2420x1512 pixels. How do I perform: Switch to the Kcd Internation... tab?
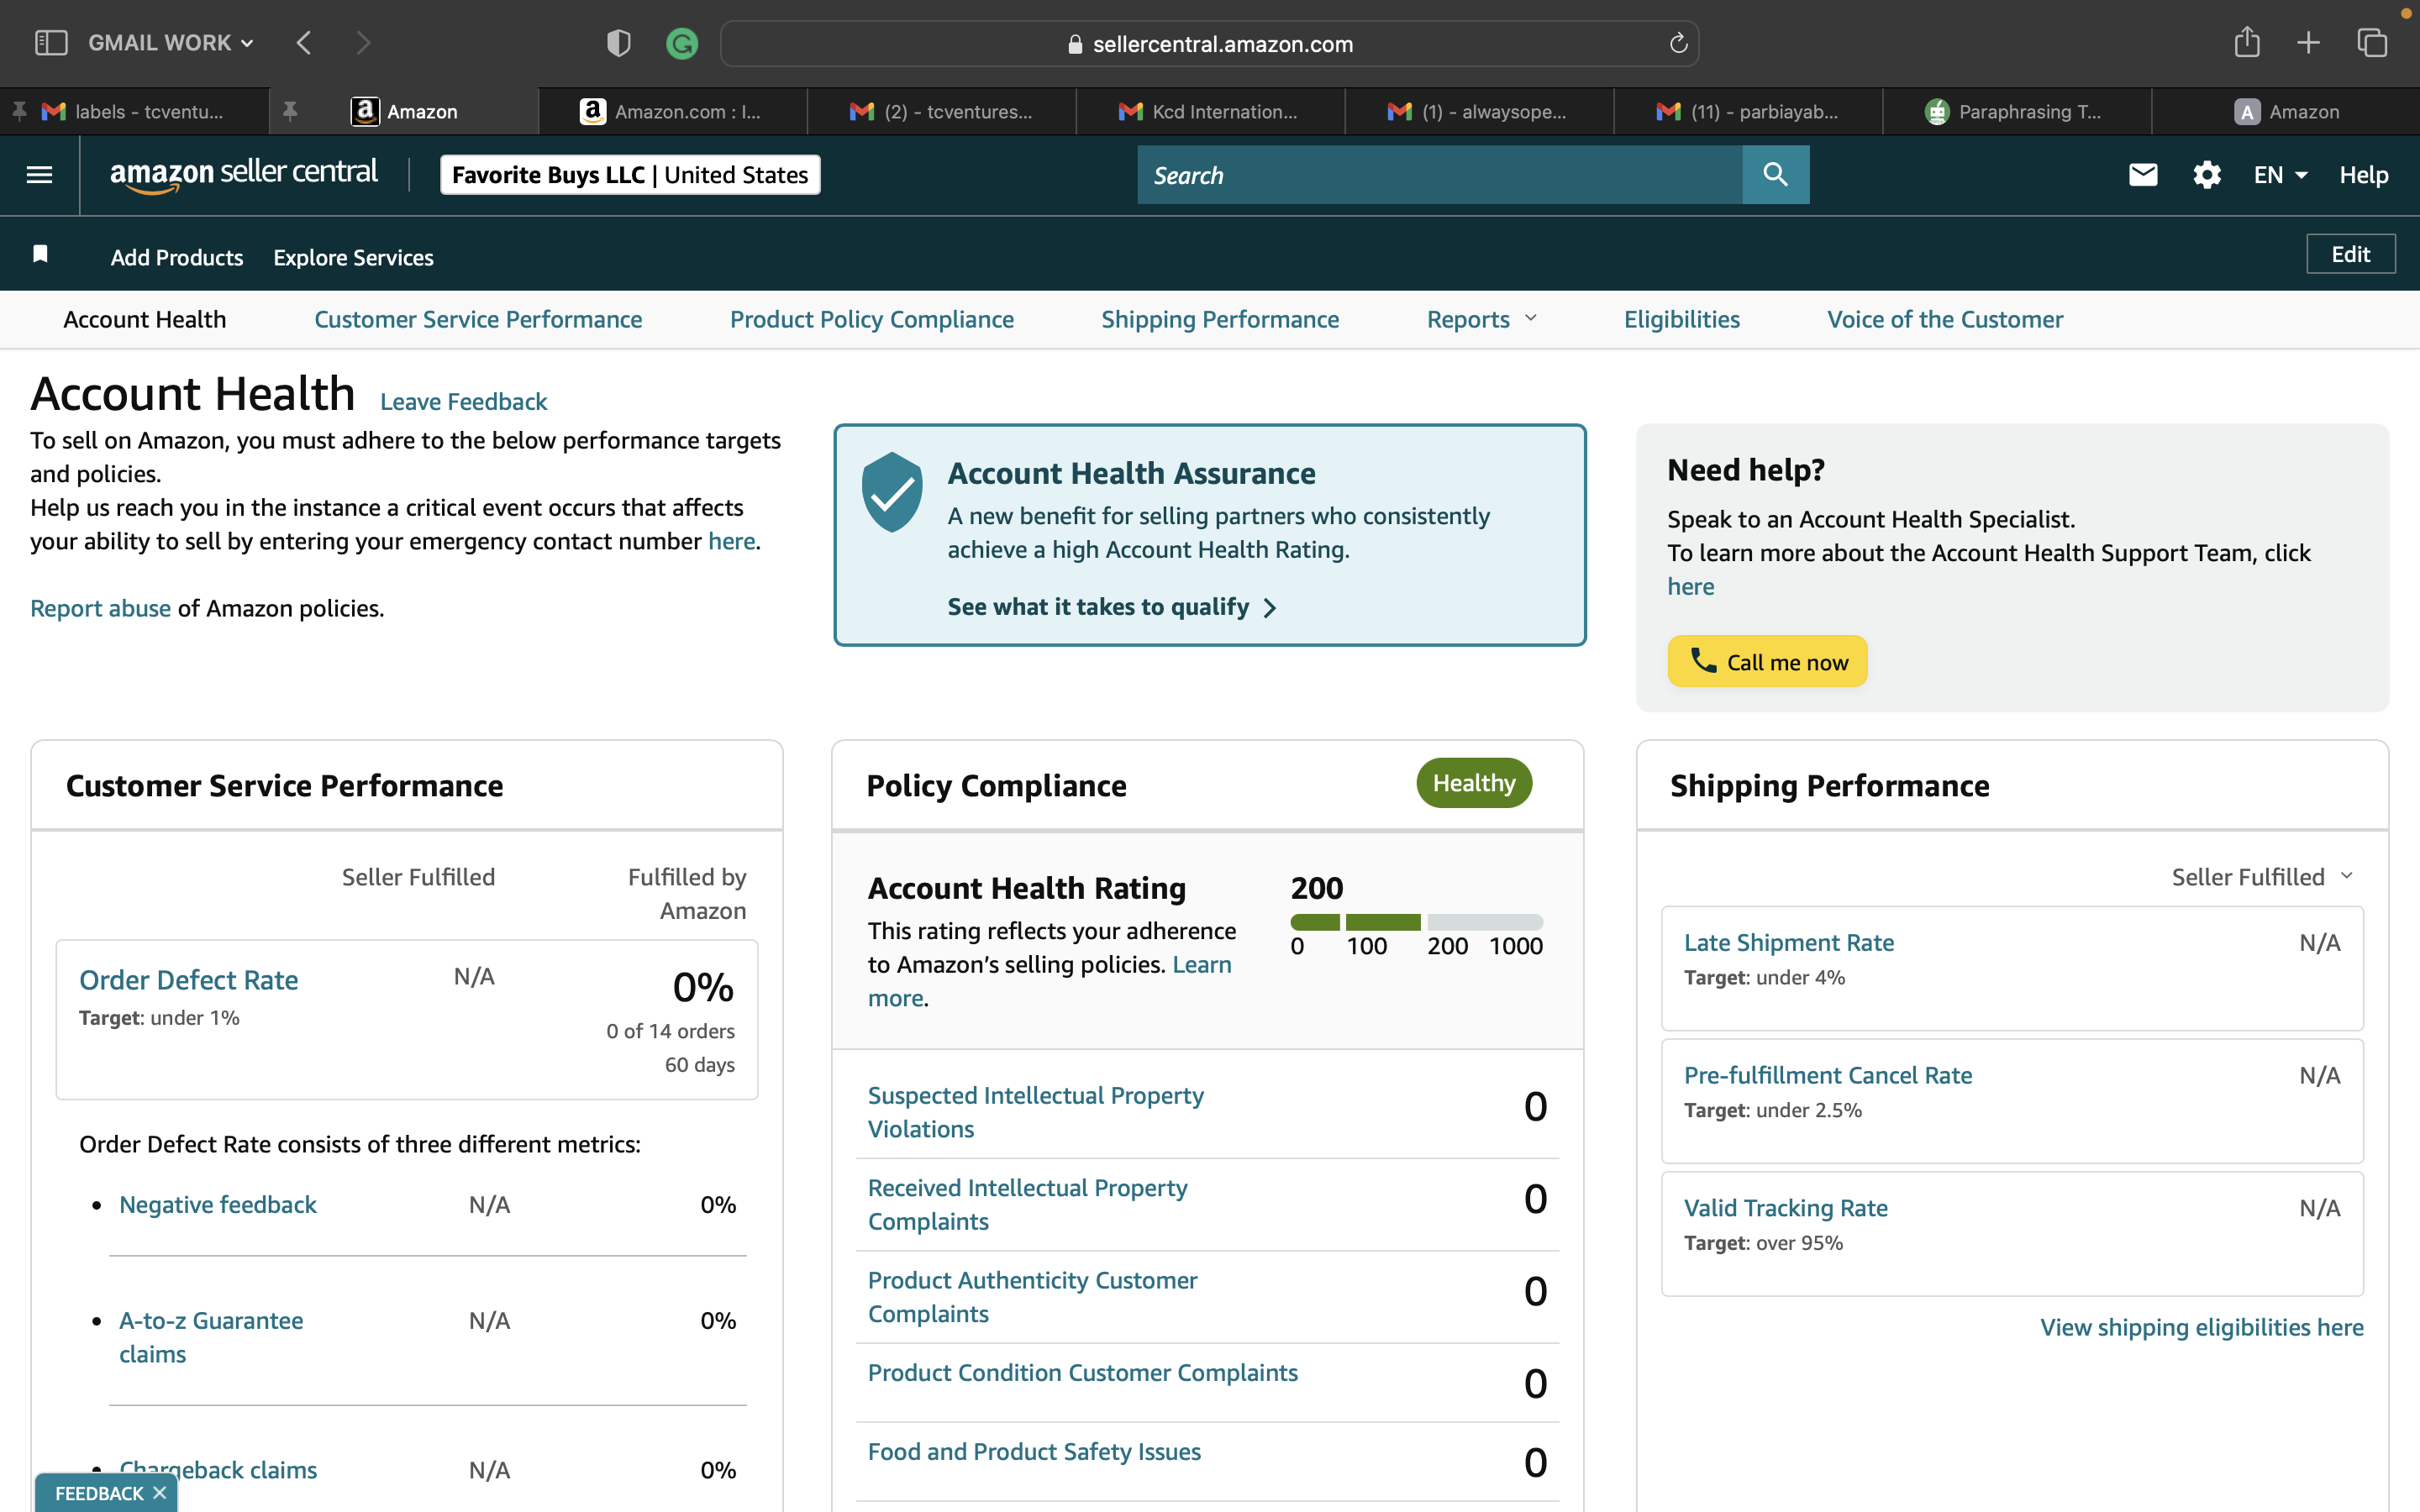point(1210,111)
